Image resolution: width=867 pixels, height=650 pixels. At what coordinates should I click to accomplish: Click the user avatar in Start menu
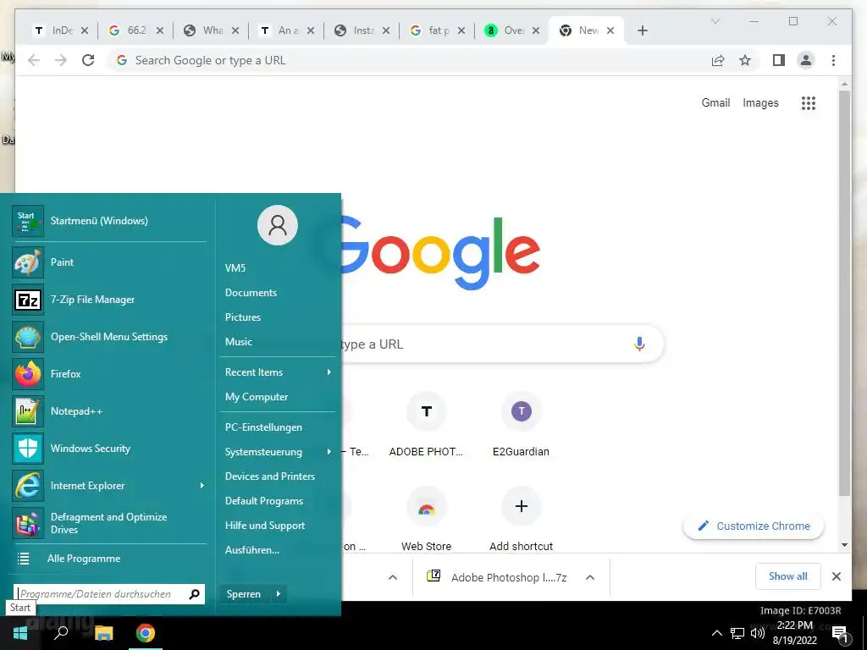point(278,225)
